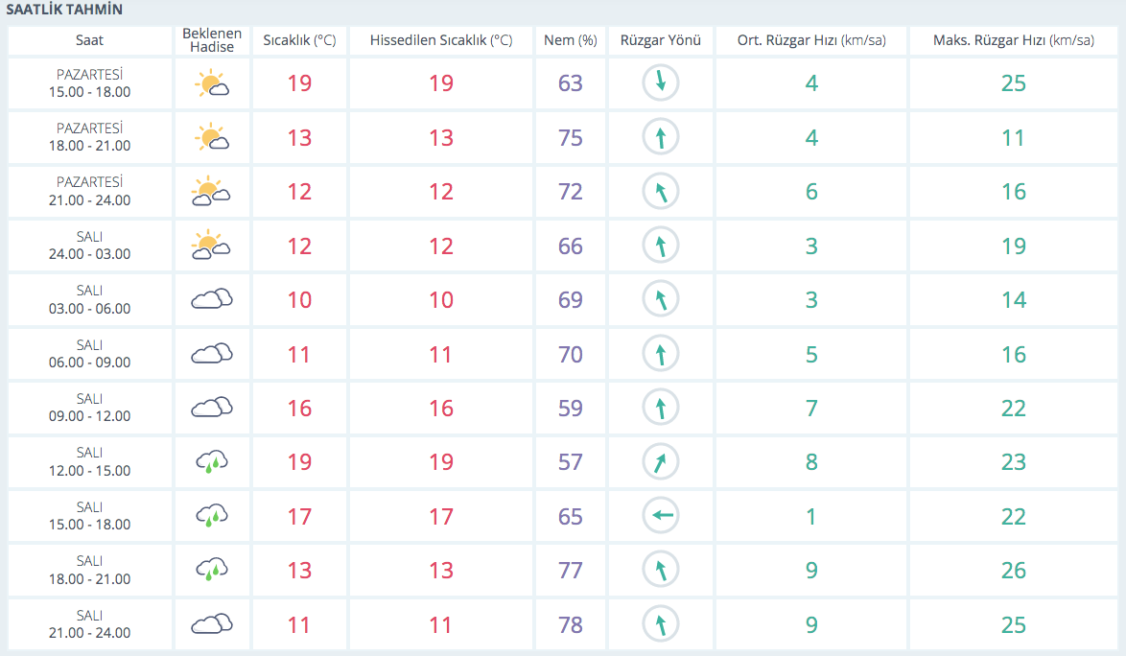Image resolution: width=1126 pixels, height=656 pixels.
Task: Select the "Nem (%)" column header
Action: [x=570, y=40]
